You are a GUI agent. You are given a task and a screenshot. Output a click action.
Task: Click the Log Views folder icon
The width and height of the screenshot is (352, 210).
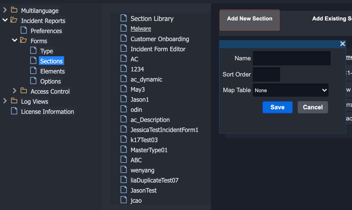tap(14, 101)
